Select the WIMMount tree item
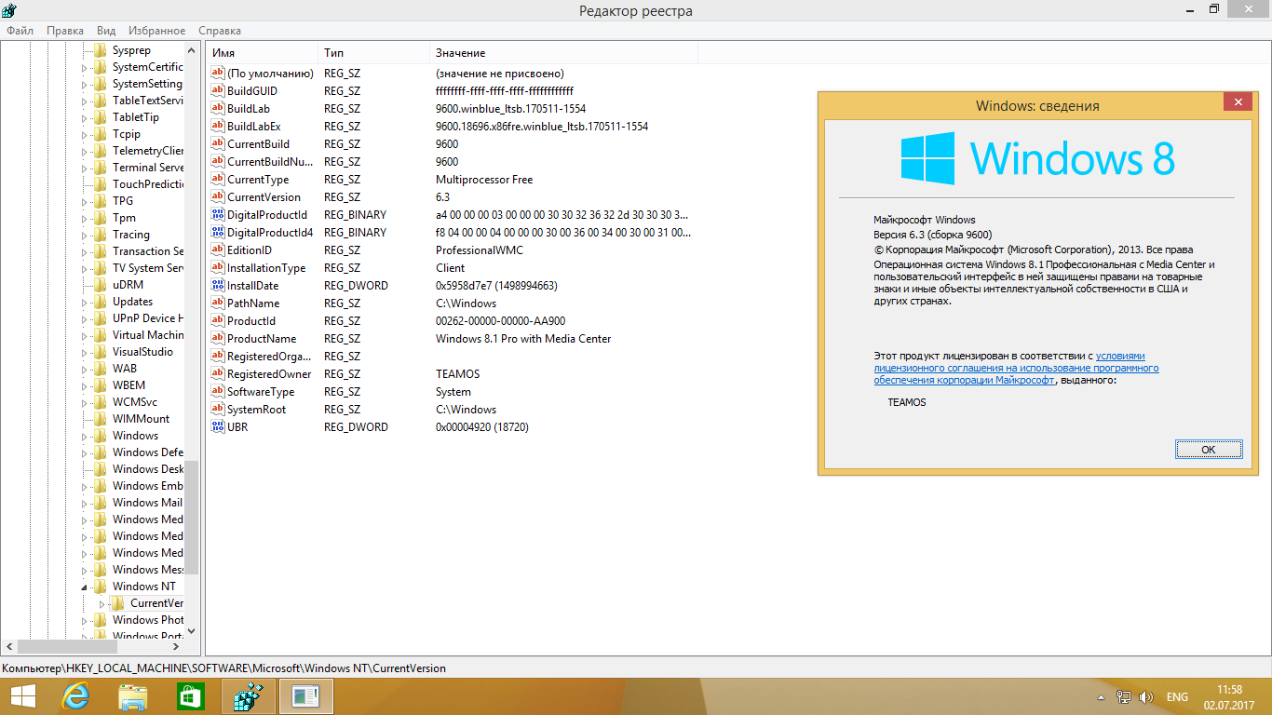 (142, 419)
